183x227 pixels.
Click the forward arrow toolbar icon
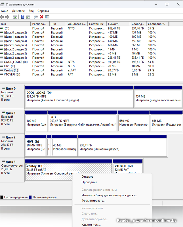pyautogui.click(x=7, y=17)
